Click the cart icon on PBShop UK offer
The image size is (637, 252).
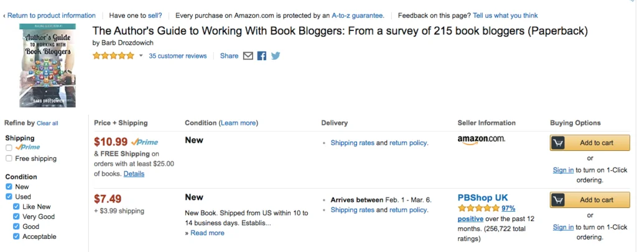559,200
